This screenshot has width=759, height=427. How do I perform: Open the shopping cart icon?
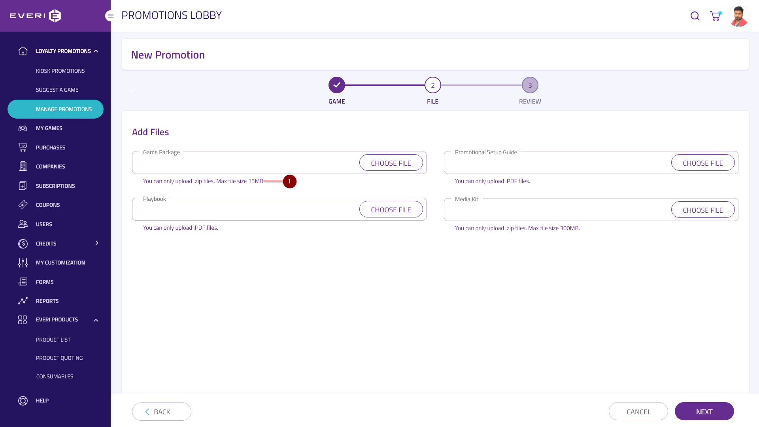tap(715, 16)
